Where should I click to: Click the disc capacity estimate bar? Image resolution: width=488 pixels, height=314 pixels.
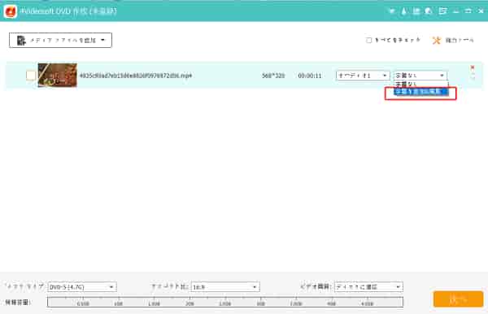225,302
